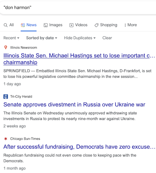The image size is (156, 173).
Task: Click the Shopping tab tag icon
Action: click(x=96, y=25)
